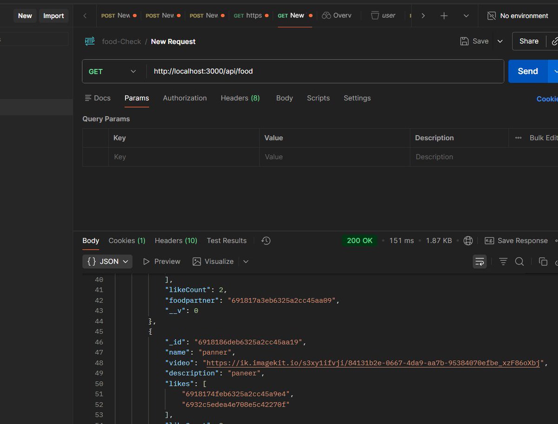
Task: Open the Docs tab
Action: pos(98,98)
